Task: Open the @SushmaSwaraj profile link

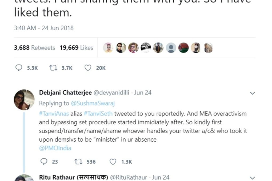Action: click(x=93, y=103)
